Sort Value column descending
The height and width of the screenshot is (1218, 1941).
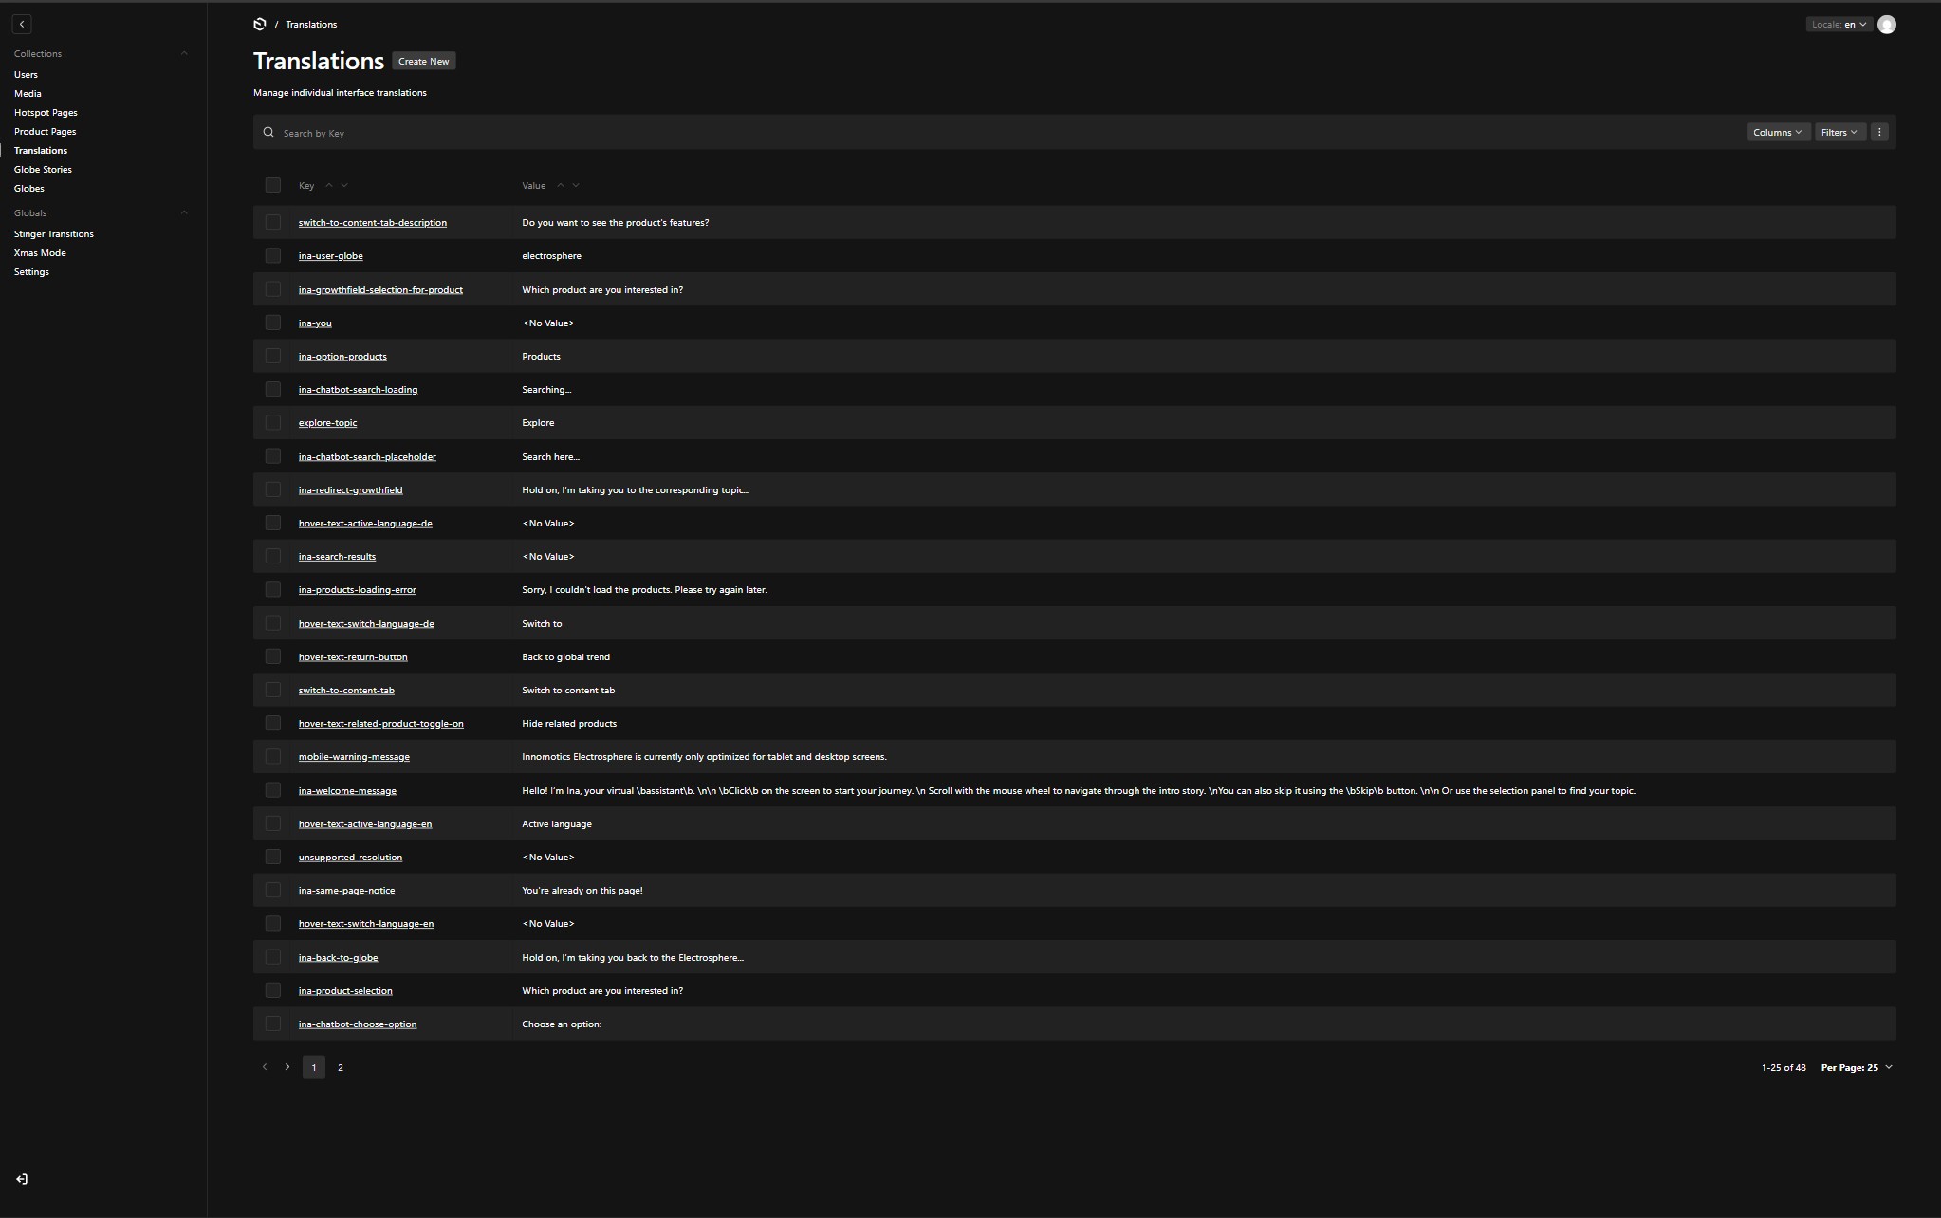point(576,185)
